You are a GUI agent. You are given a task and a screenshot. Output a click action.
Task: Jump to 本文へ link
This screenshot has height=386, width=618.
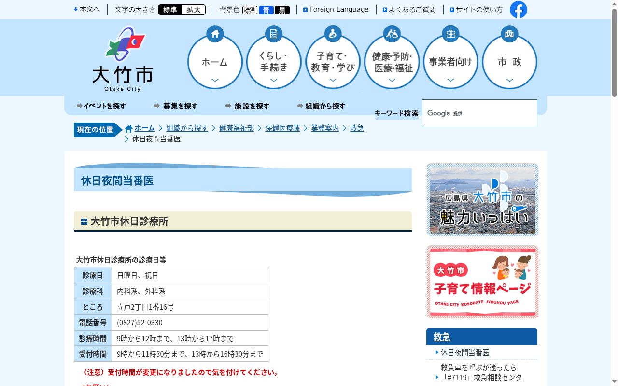point(87,9)
